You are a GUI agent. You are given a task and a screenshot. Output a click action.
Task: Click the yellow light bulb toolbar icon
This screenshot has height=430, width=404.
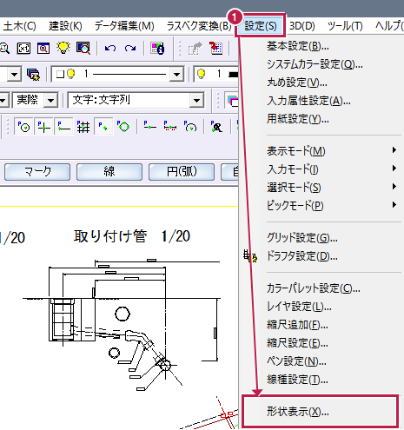click(63, 48)
